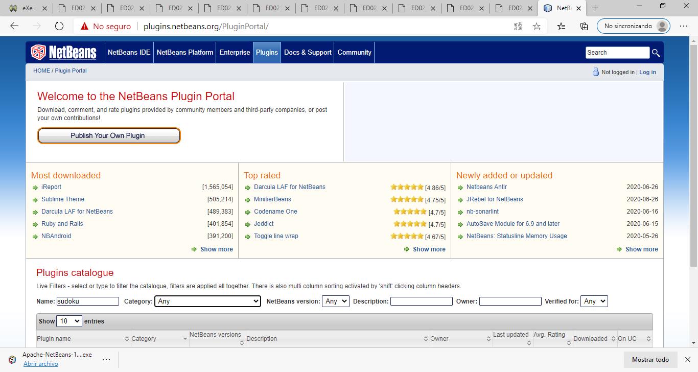Screen dimensions: 698x372
Task: Open Toggle line wrap plugin link
Action: pos(276,236)
